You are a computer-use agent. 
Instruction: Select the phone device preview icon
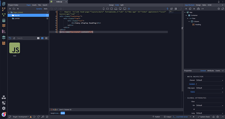[103, 9]
